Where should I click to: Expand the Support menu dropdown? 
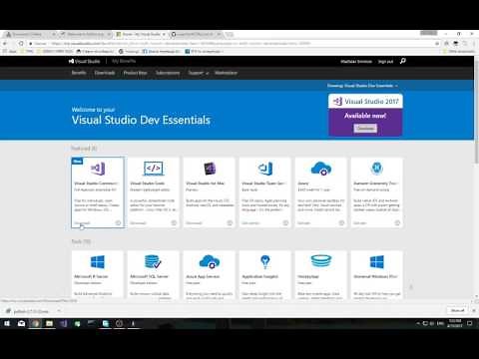click(x=199, y=73)
